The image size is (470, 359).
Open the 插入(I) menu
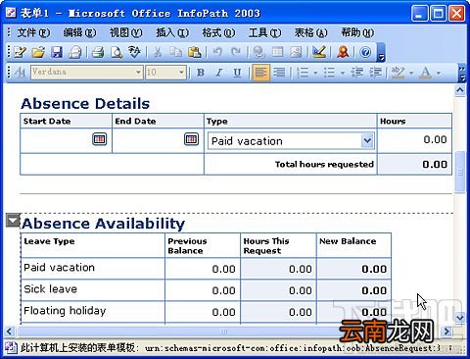pos(172,32)
